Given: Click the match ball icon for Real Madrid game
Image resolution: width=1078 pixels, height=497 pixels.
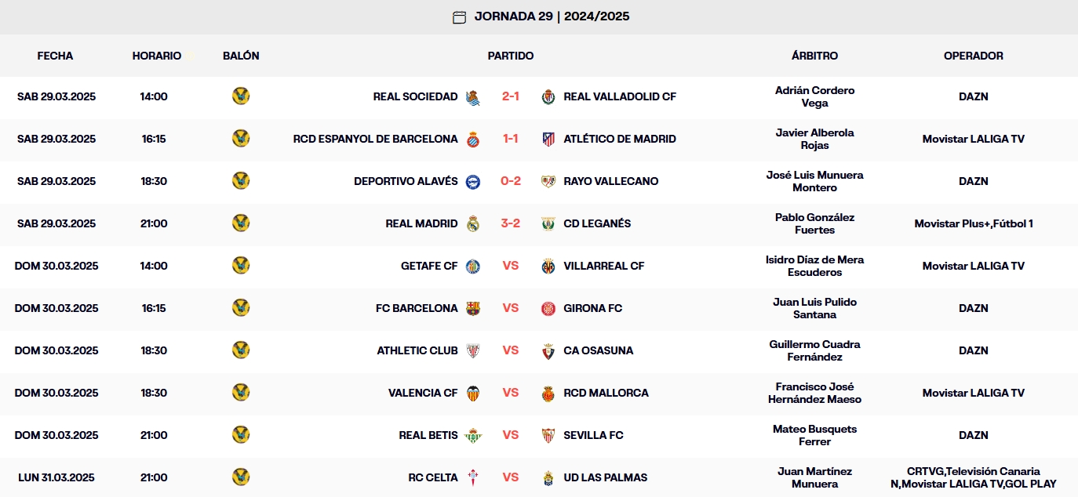Looking at the screenshot, I should 241,223.
